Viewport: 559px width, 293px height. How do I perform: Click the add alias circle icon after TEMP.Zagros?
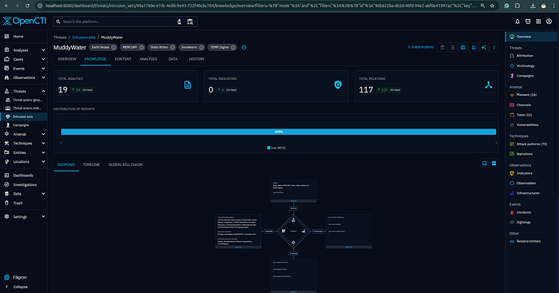[244, 47]
